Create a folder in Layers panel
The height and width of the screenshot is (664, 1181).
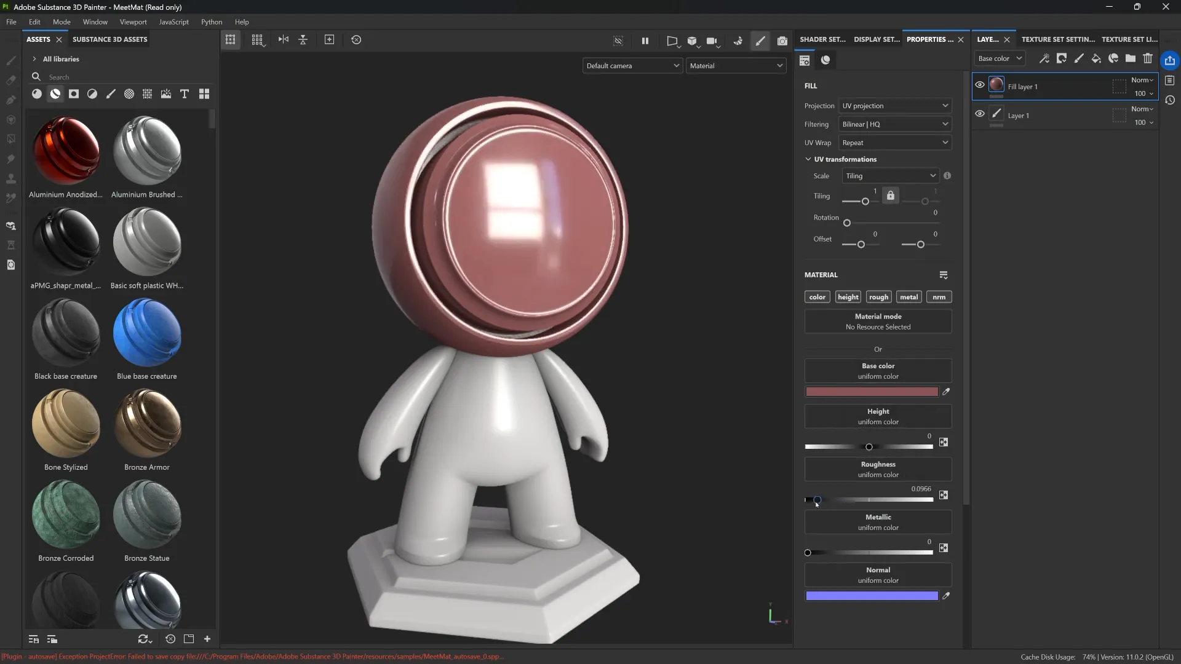pos(1131,58)
